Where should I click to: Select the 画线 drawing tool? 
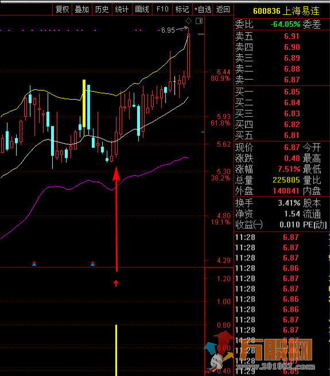(142, 9)
